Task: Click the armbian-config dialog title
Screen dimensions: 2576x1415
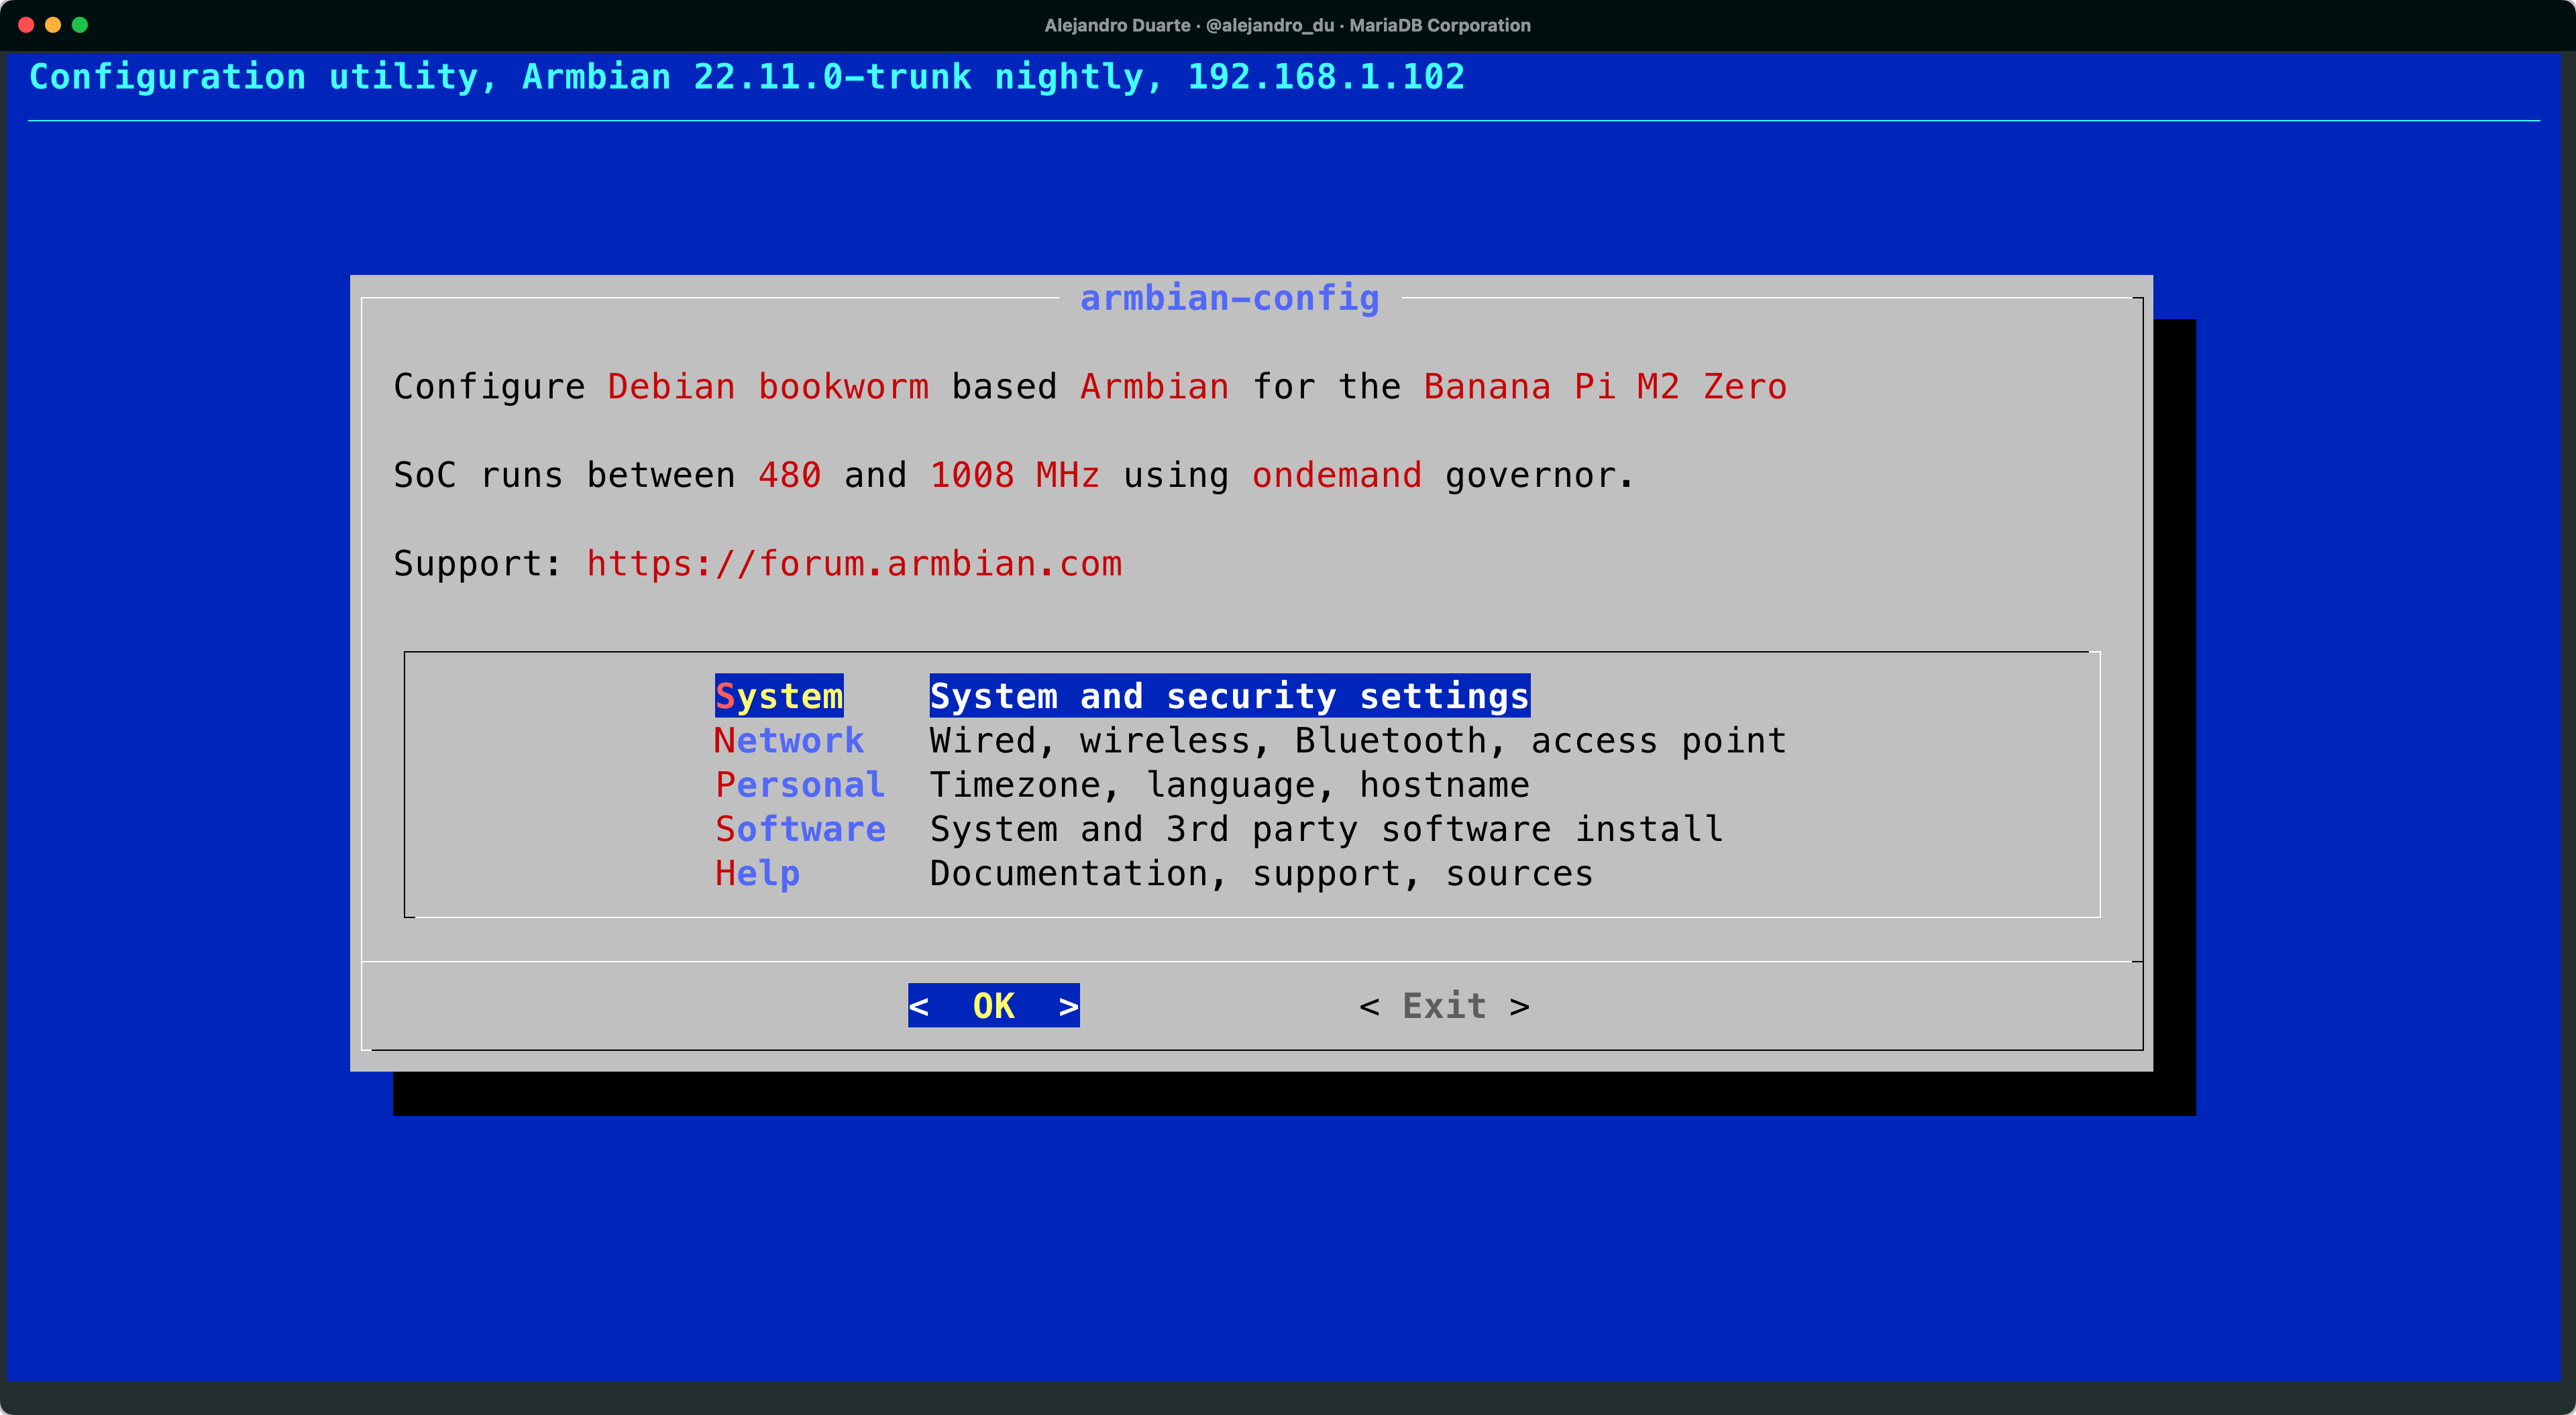Action: point(1229,298)
